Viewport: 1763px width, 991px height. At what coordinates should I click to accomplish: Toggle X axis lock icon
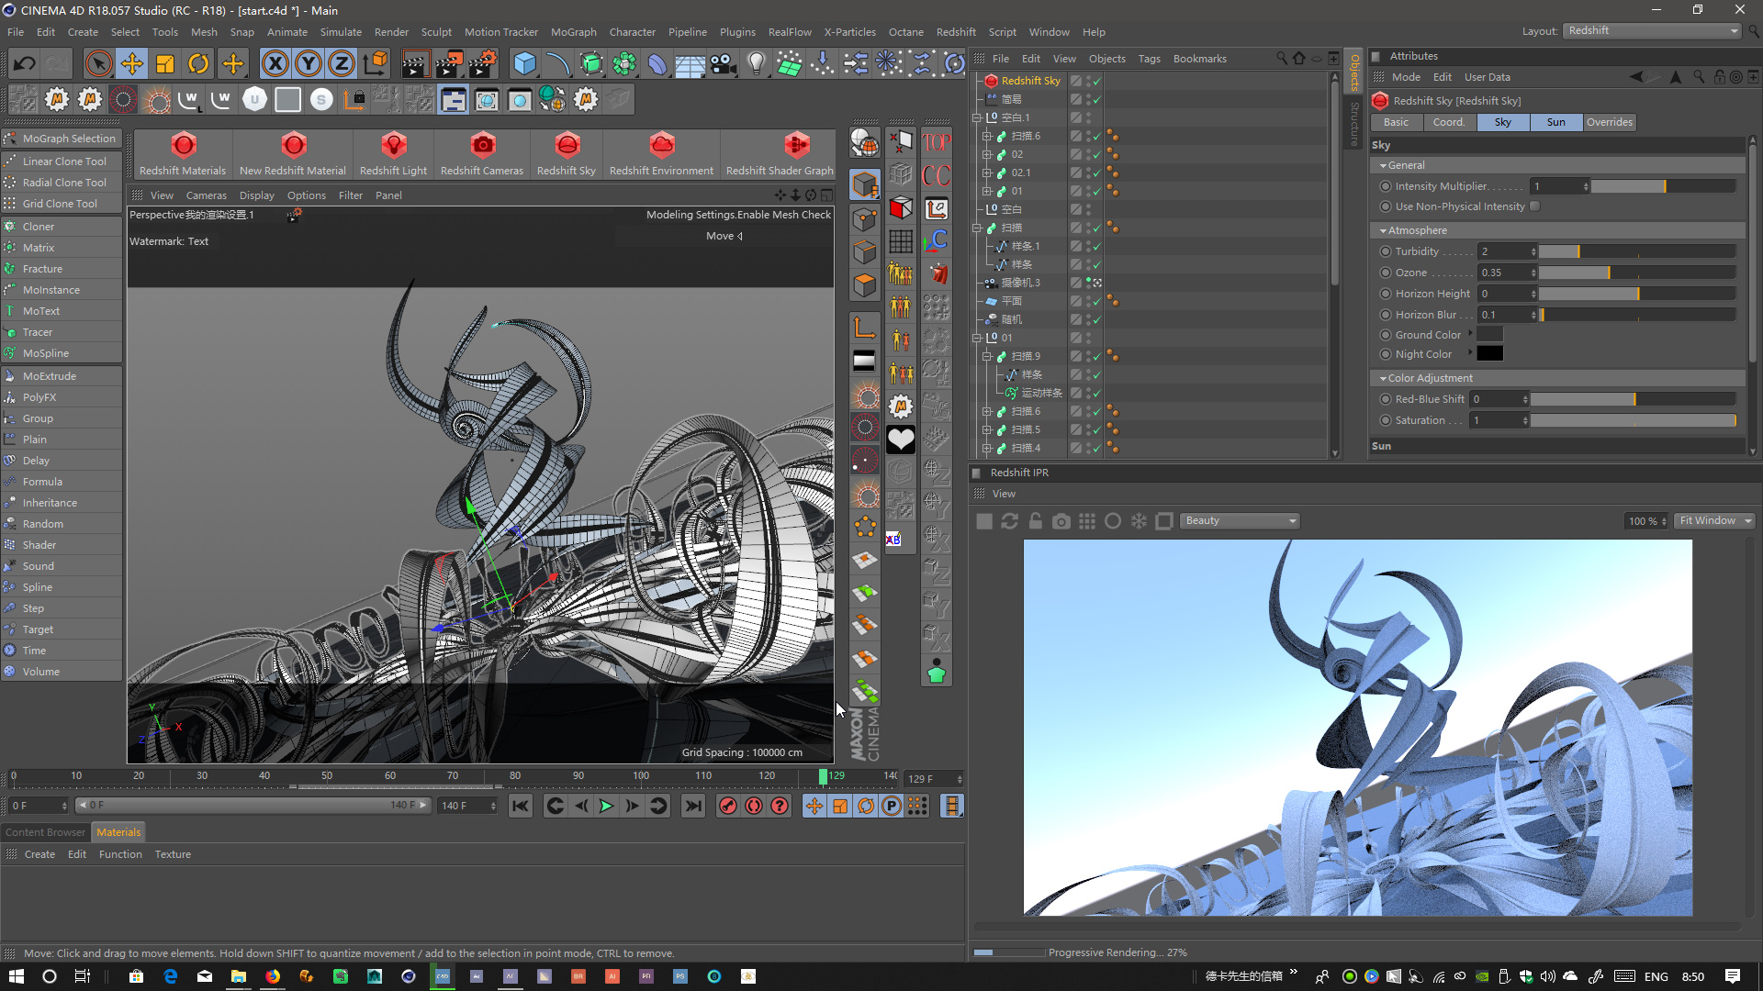(x=275, y=63)
